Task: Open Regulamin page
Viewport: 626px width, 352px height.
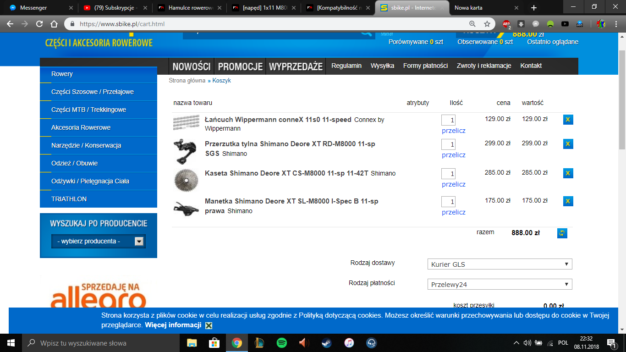Action: click(346, 66)
